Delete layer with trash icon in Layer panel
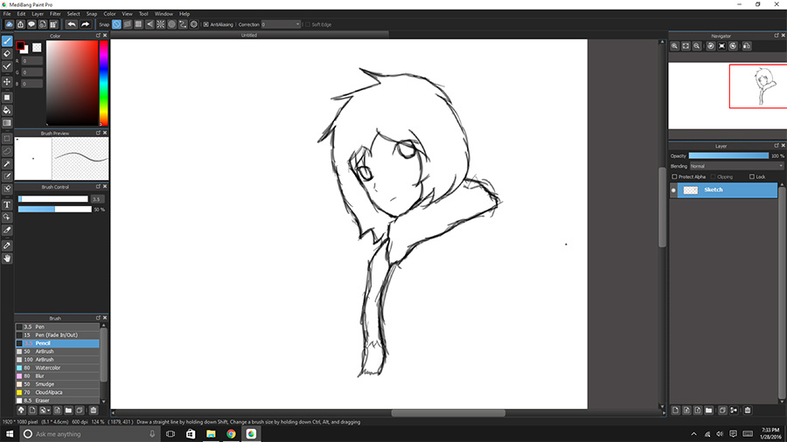Screen dimensions: 787x442 click(747, 410)
